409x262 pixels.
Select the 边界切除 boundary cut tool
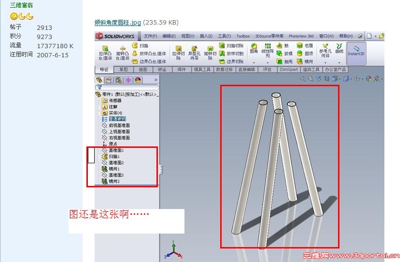point(231,62)
